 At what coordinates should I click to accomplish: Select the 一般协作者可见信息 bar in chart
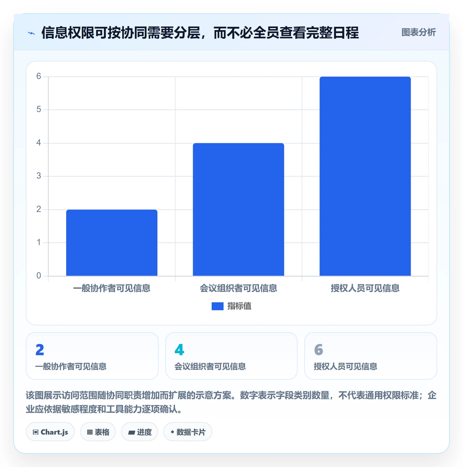coord(112,243)
